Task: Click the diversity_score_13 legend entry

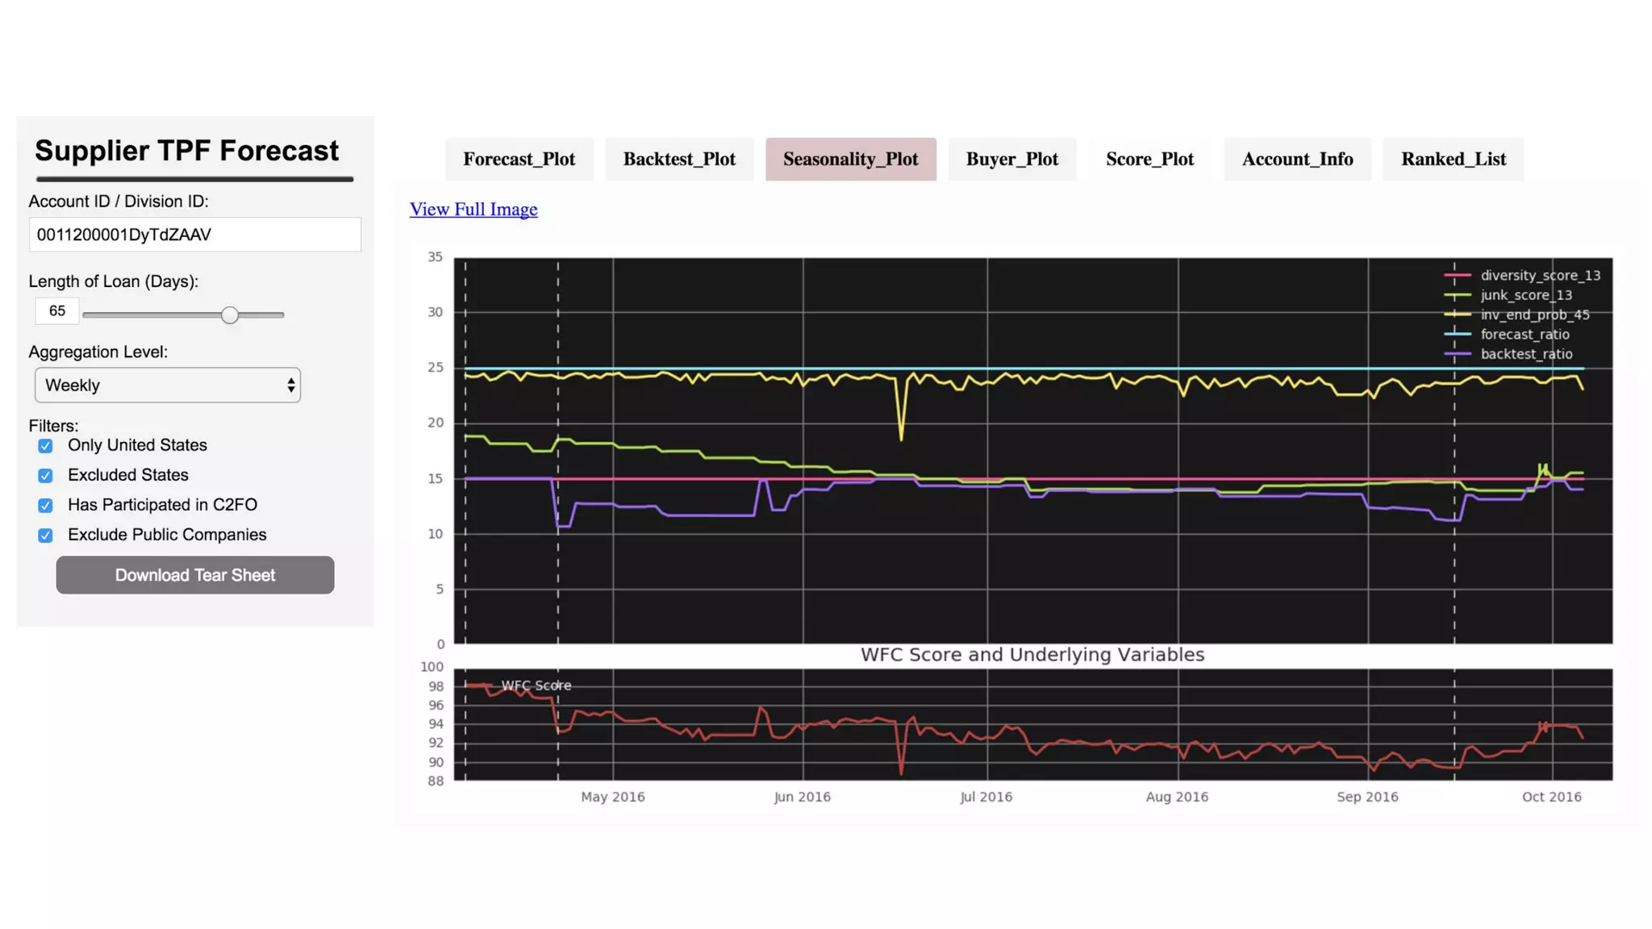Action: click(x=1539, y=276)
